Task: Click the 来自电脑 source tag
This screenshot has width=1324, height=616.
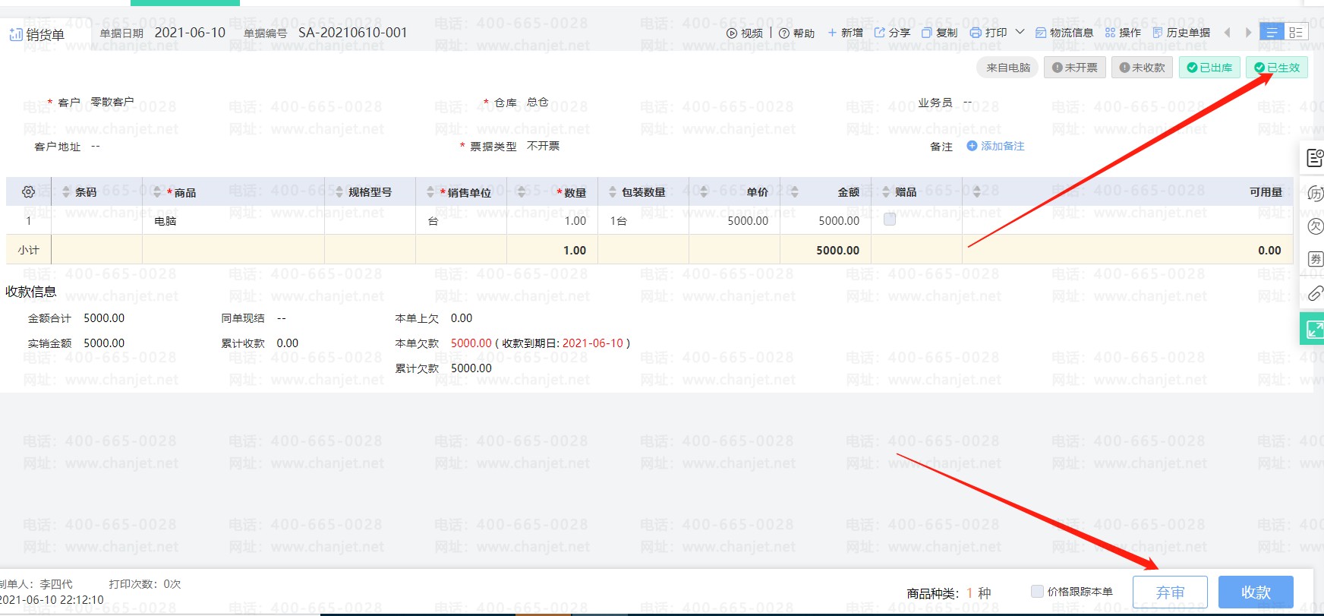Action: [x=1008, y=68]
